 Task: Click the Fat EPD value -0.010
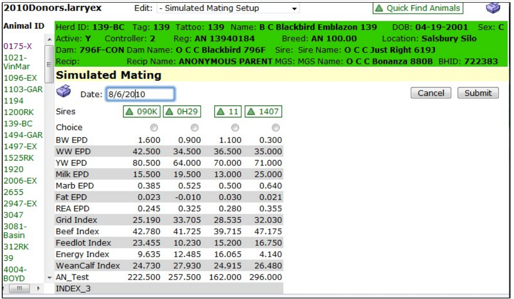187,197
